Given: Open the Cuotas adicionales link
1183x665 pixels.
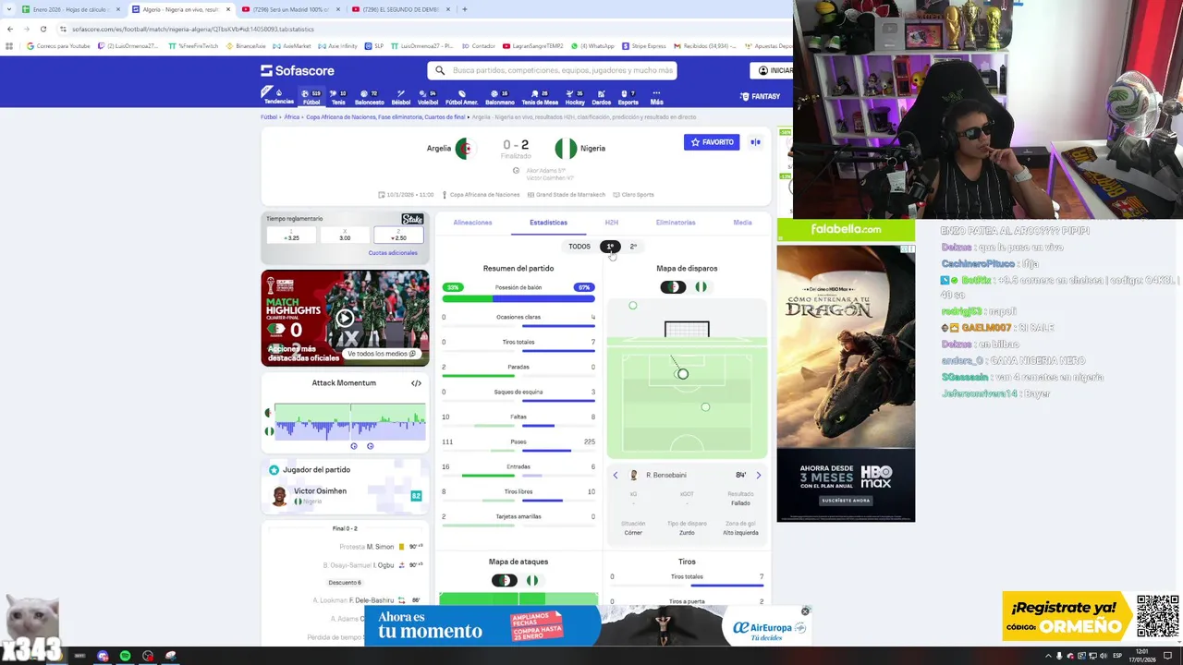Looking at the screenshot, I should click(393, 253).
